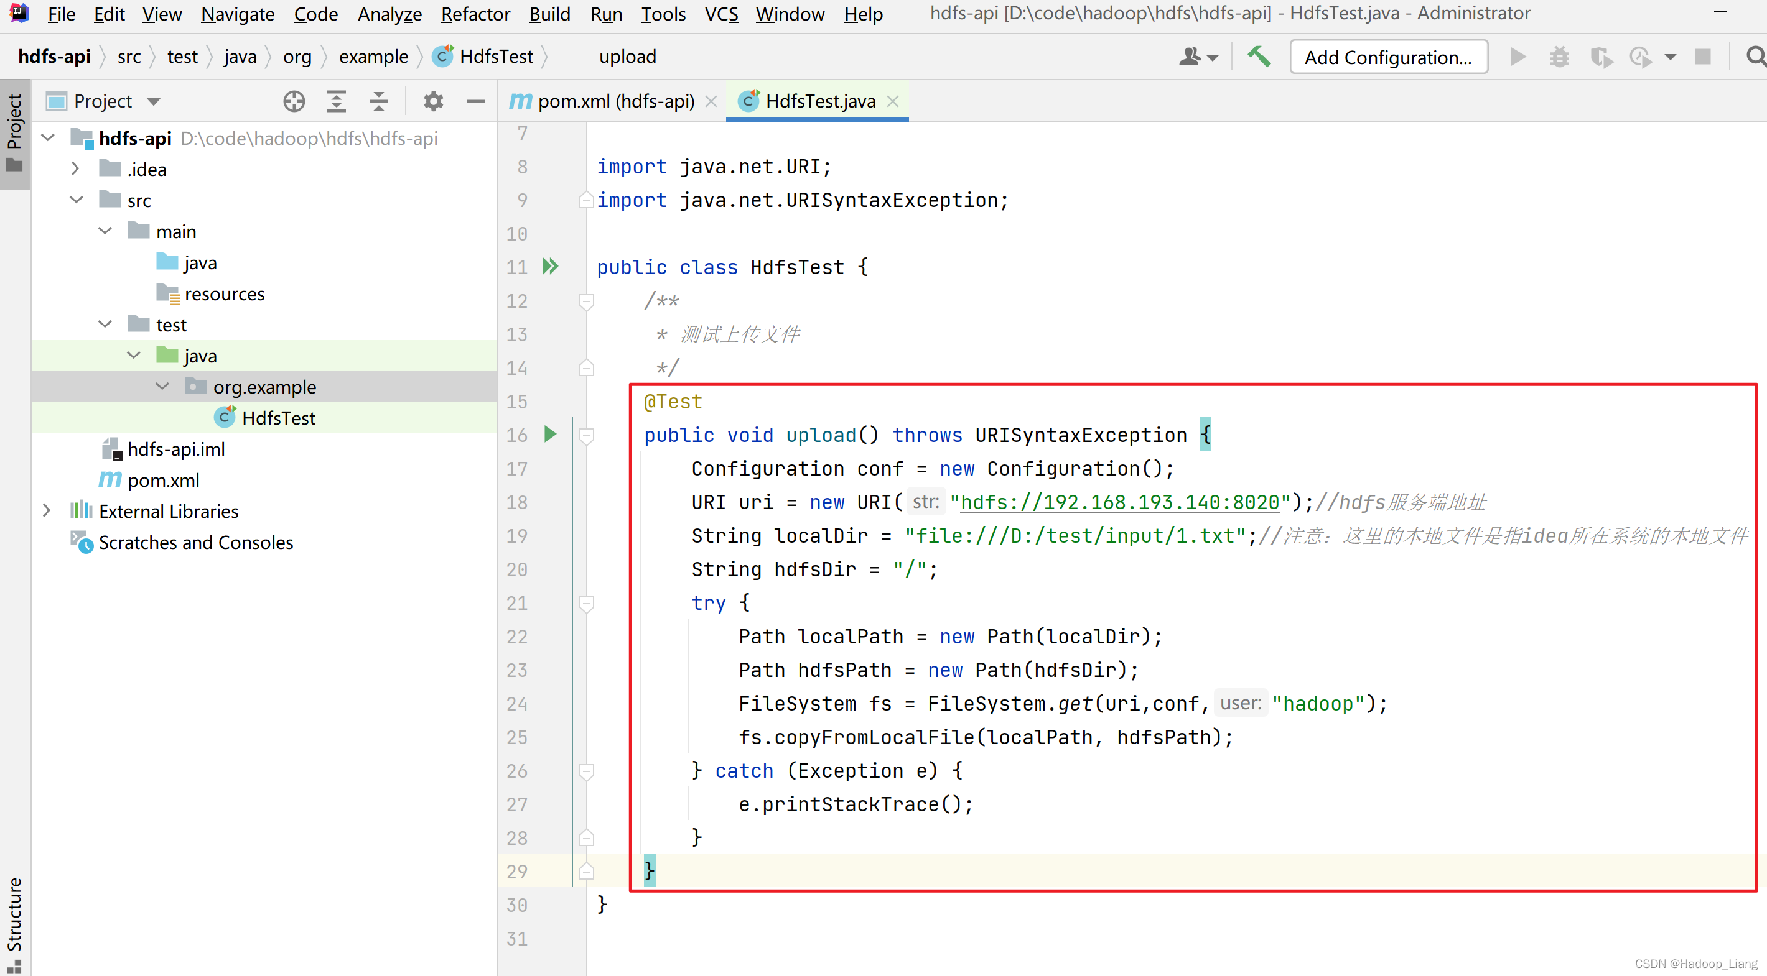Open Search Everywhere magnifier icon

(x=1755, y=56)
